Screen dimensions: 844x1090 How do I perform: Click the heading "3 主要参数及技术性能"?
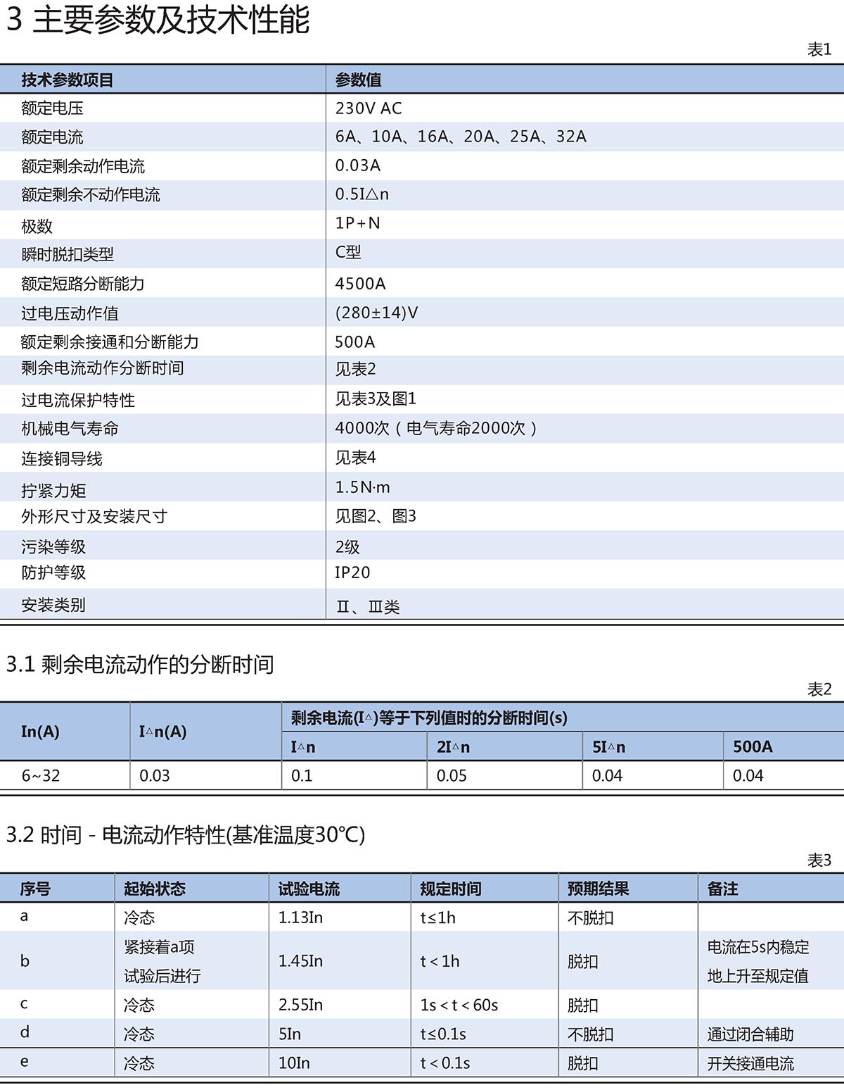[158, 20]
